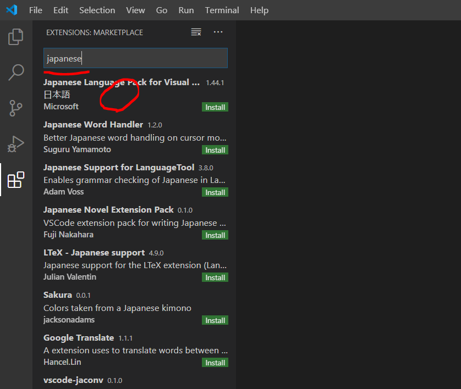Screen dimensions: 461x389
Task: Open the File menu
Action: click(36, 10)
